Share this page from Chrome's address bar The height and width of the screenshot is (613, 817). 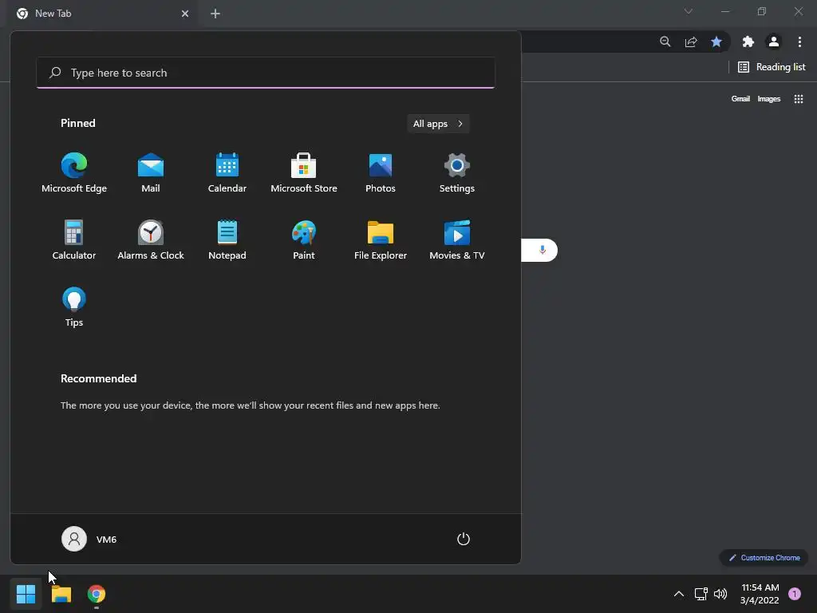click(x=691, y=42)
